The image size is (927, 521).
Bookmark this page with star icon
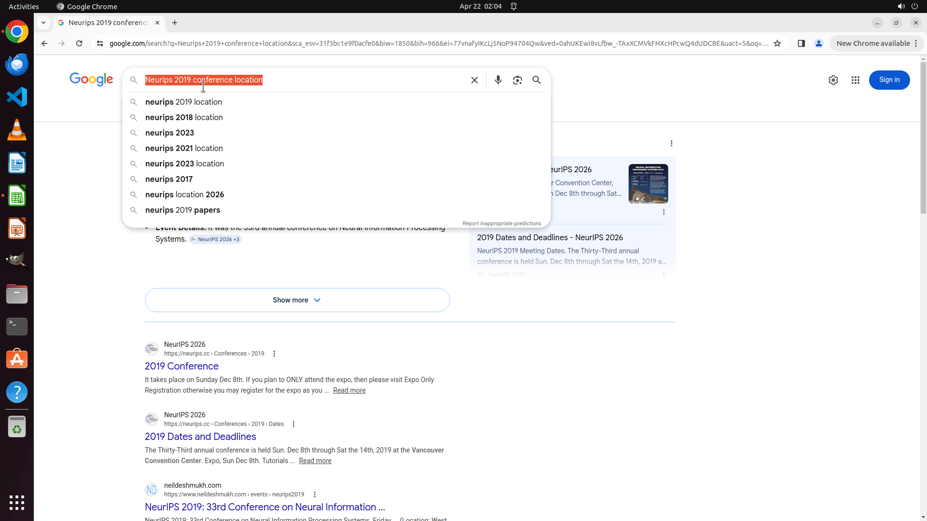coord(777,43)
